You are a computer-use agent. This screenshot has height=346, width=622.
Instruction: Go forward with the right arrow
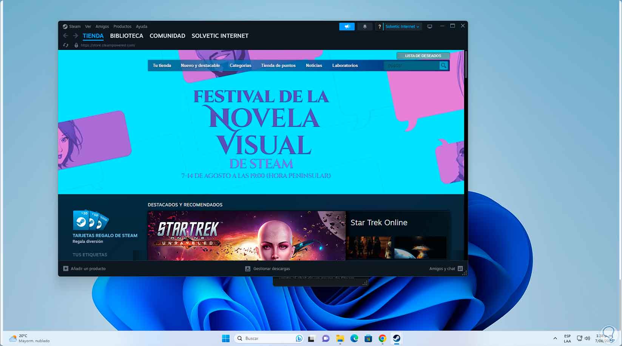pos(76,36)
